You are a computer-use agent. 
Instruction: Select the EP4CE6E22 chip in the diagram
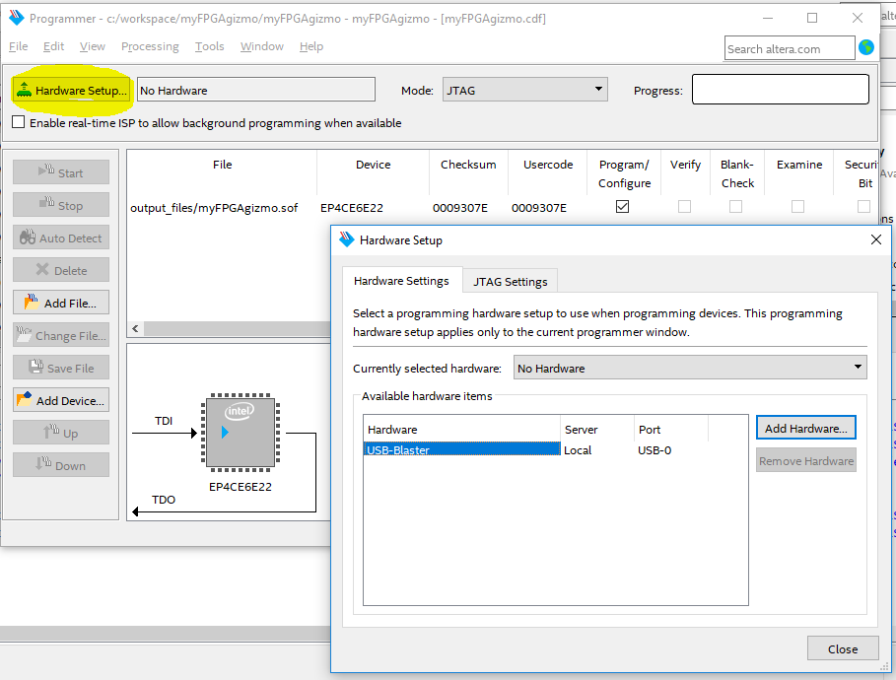(240, 433)
